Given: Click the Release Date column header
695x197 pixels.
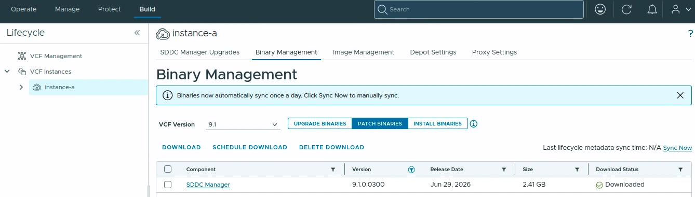Looking at the screenshot, I should 447,170.
